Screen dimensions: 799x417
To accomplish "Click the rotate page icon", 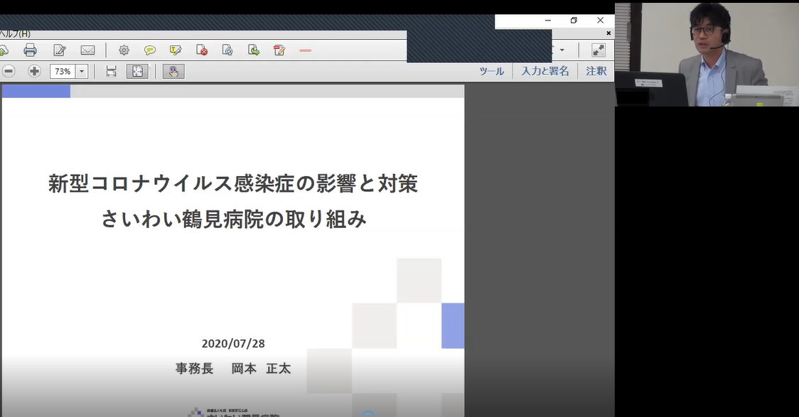I will (x=227, y=50).
